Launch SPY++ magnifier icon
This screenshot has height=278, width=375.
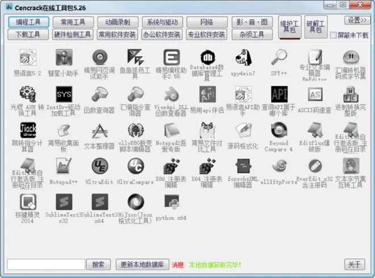[279, 57]
